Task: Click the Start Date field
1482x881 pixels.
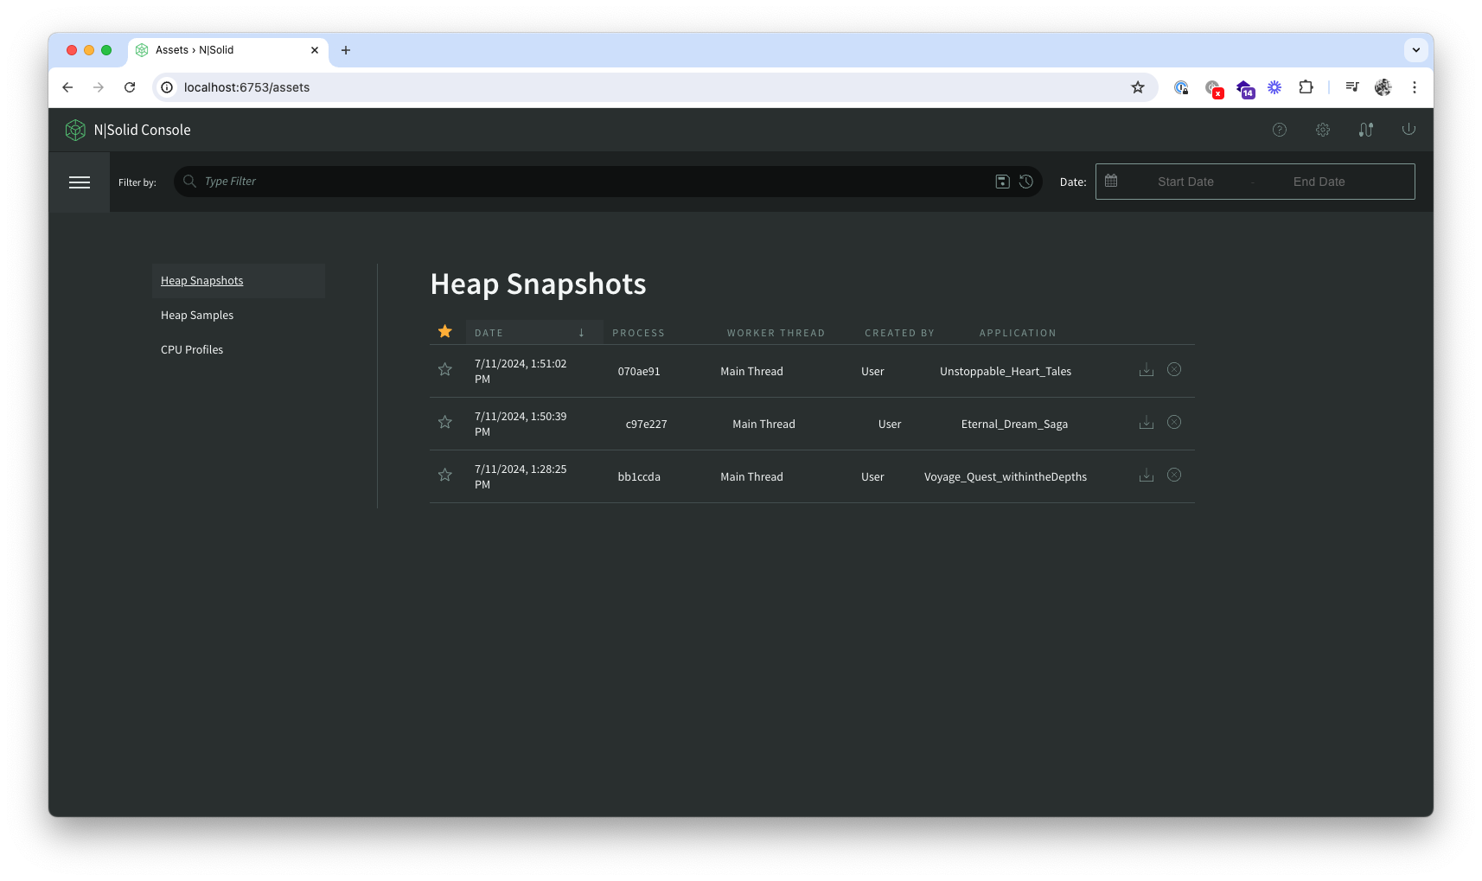Action: coord(1185,182)
